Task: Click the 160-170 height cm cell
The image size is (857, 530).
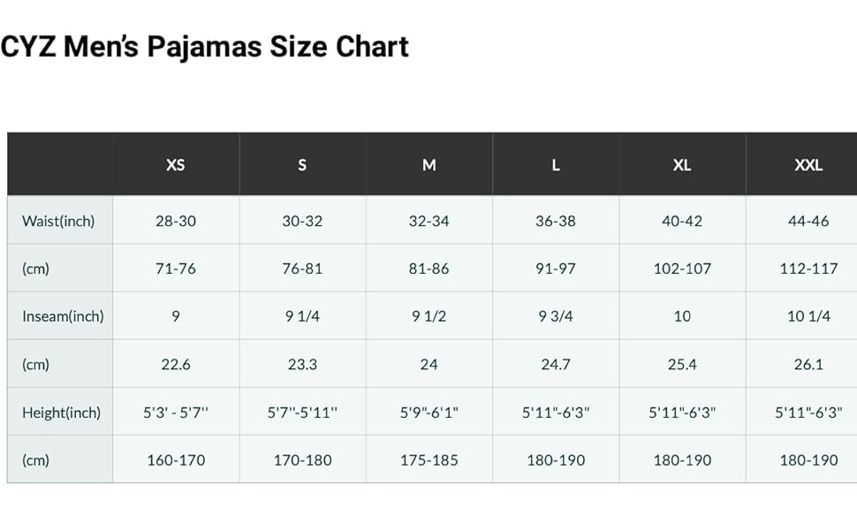Action: coord(176,460)
